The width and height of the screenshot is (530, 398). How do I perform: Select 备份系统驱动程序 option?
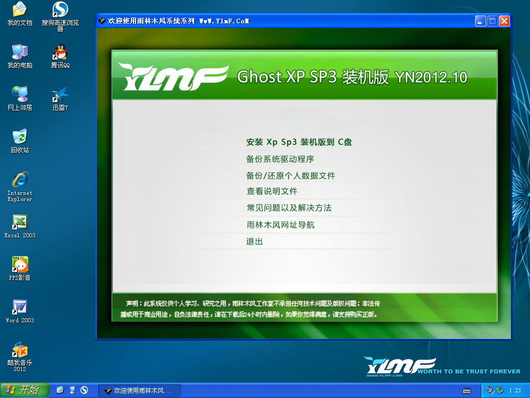[x=280, y=159]
